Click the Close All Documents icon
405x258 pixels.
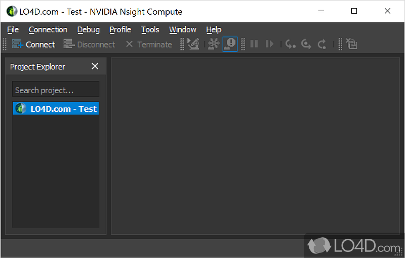[x=351, y=44]
